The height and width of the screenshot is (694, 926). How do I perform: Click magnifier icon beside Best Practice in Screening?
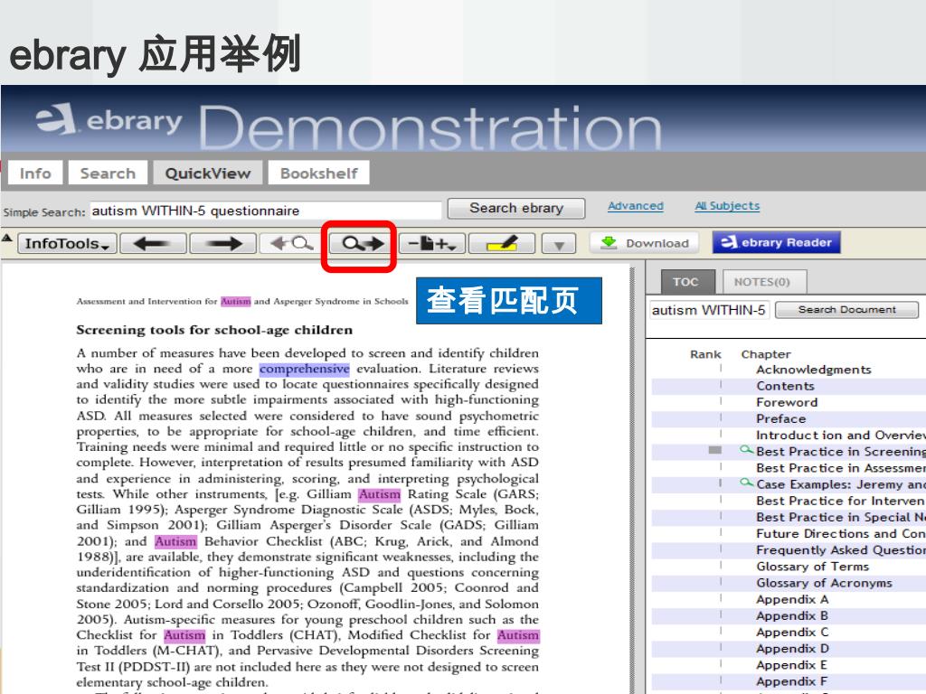pyautogui.click(x=746, y=450)
